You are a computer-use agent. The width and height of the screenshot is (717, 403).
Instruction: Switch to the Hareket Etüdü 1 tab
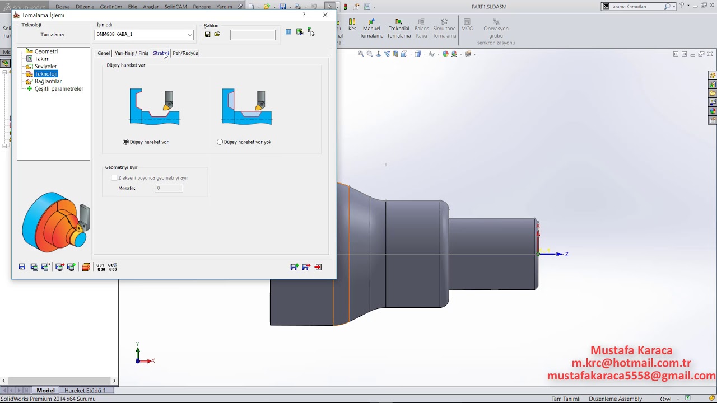point(85,390)
